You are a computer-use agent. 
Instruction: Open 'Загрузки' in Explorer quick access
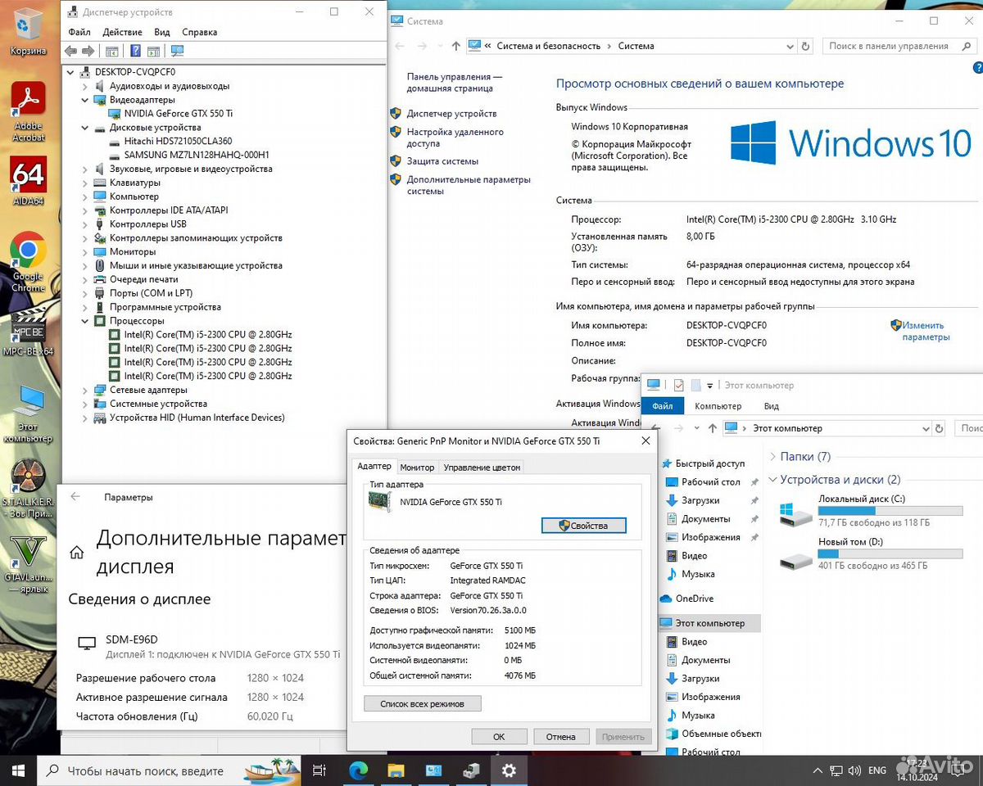(x=700, y=500)
